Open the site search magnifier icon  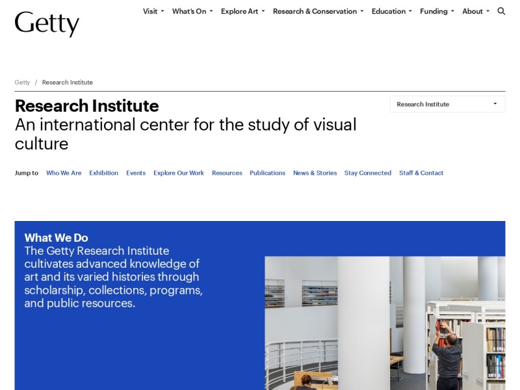(501, 11)
